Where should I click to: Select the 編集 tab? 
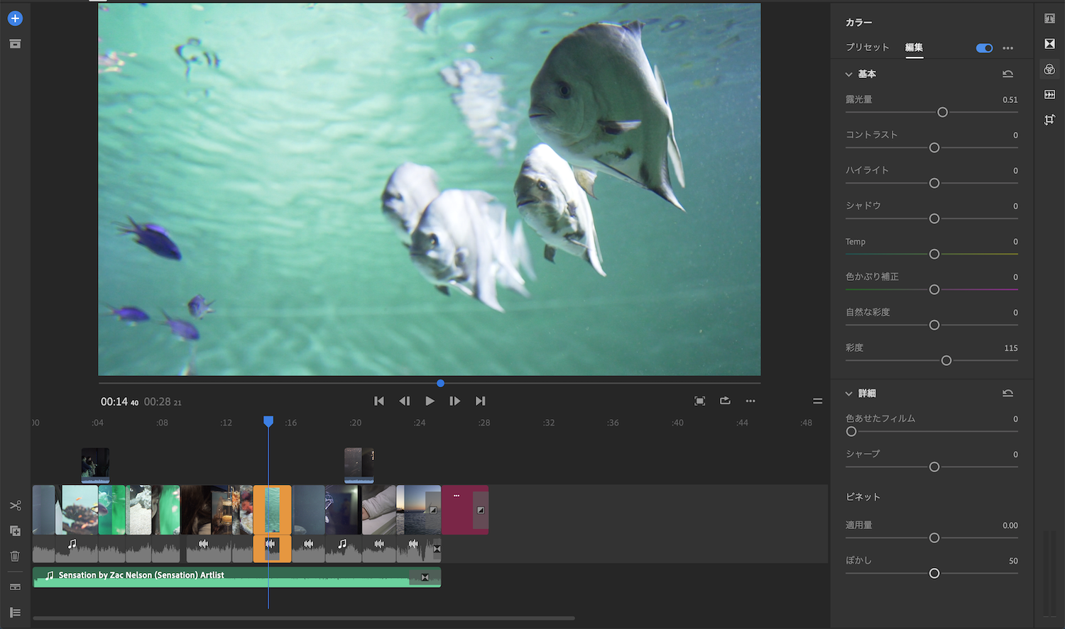tap(914, 48)
